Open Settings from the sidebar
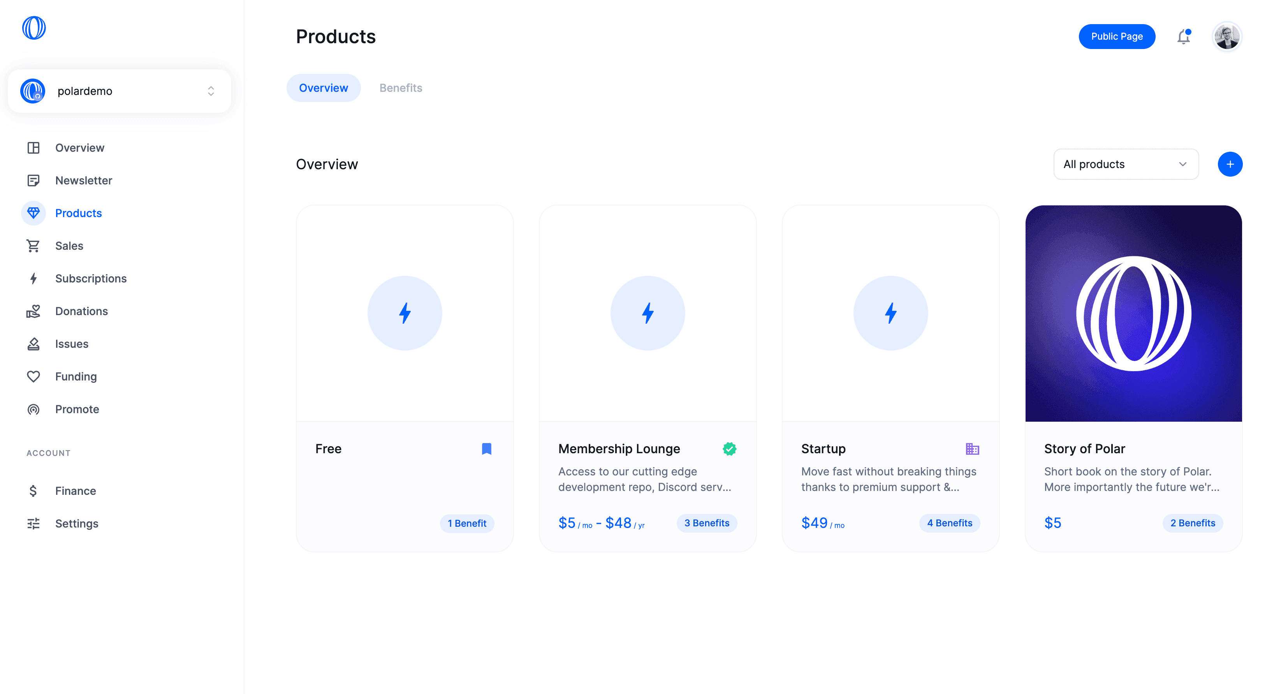Image resolution: width=1288 pixels, height=694 pixels. 76,523
